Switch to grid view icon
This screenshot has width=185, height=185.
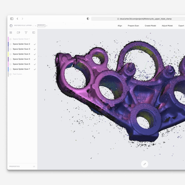(11, 33)
